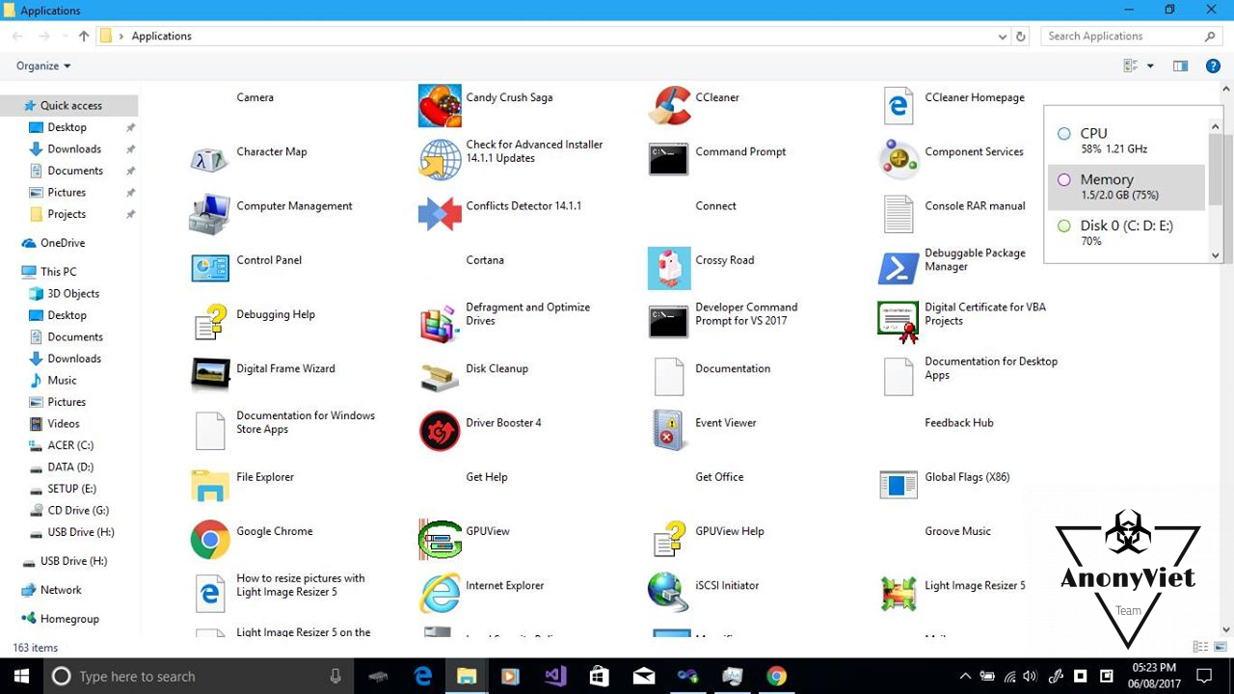This screenshot has height=694, width=1234.
Task: Click the Global Flags (X86) icon
Action: coord(898,485)
